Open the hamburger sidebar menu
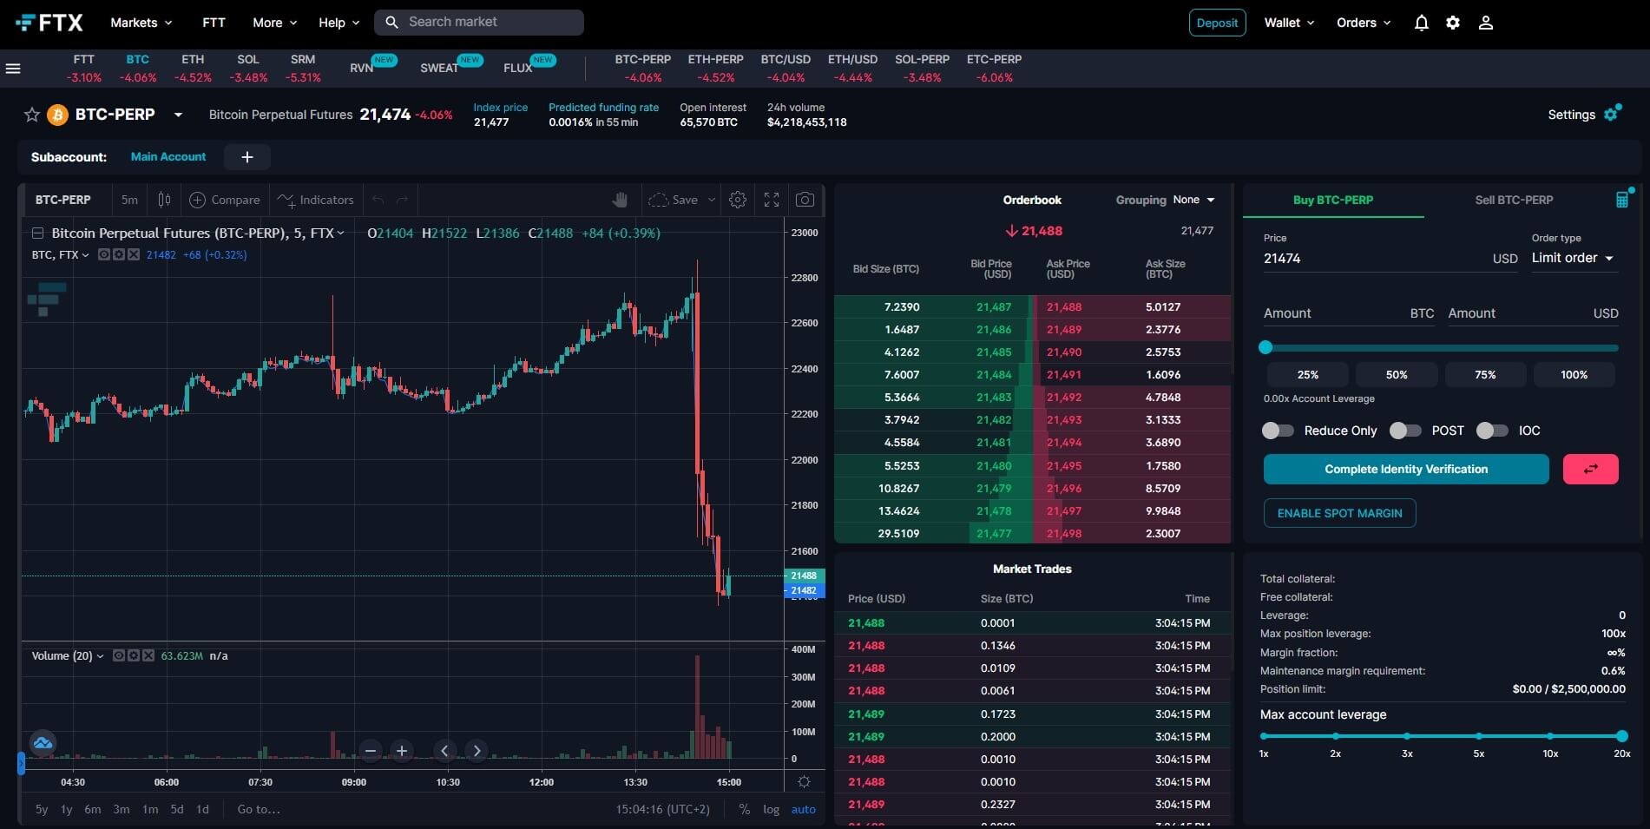The width and height of the screenshot is (1650, 829). tap(13, 69)
